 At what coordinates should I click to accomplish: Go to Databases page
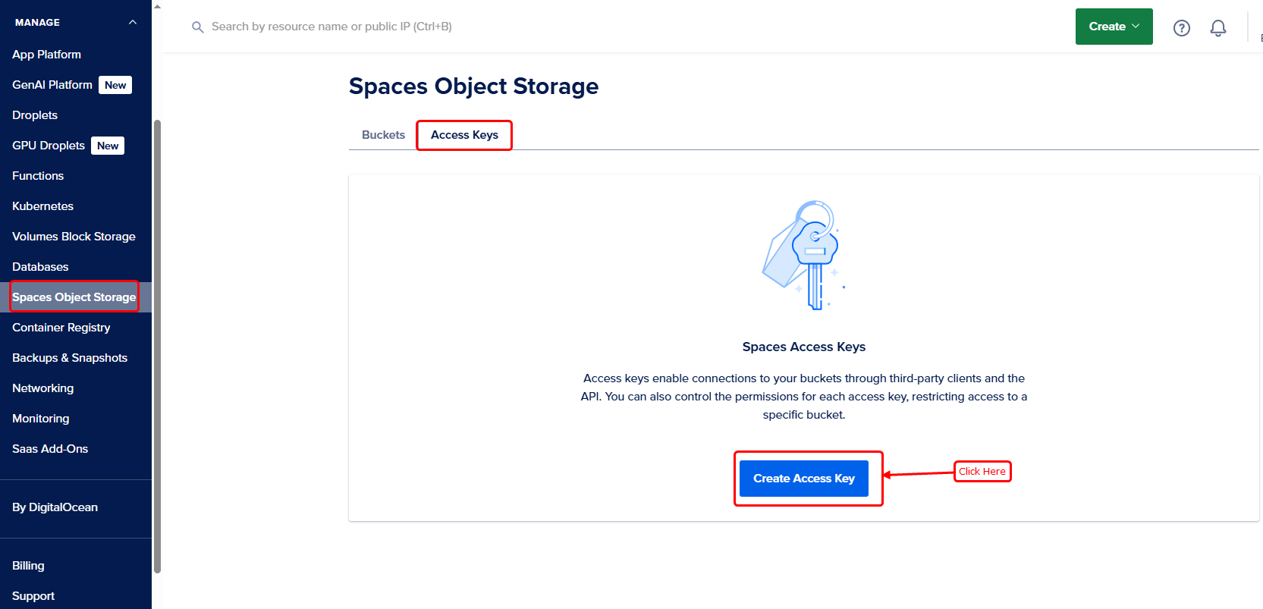pyautogui.click(x=40, y=267)
